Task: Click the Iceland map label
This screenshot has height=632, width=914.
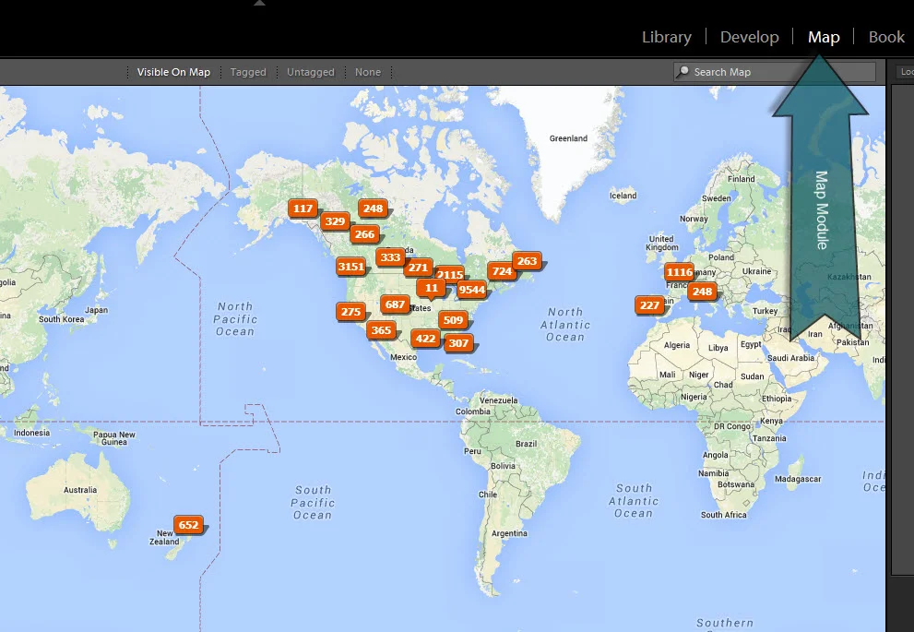Action: point(623,196)
